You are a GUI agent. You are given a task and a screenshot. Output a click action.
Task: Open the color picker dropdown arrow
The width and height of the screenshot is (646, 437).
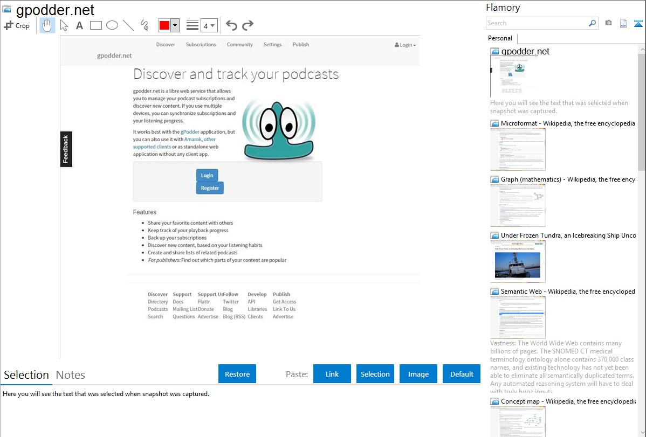pyautogui.click(x=175, y=25)
